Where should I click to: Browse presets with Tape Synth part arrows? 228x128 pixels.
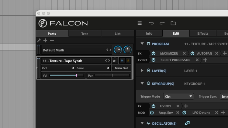(107, 61)
